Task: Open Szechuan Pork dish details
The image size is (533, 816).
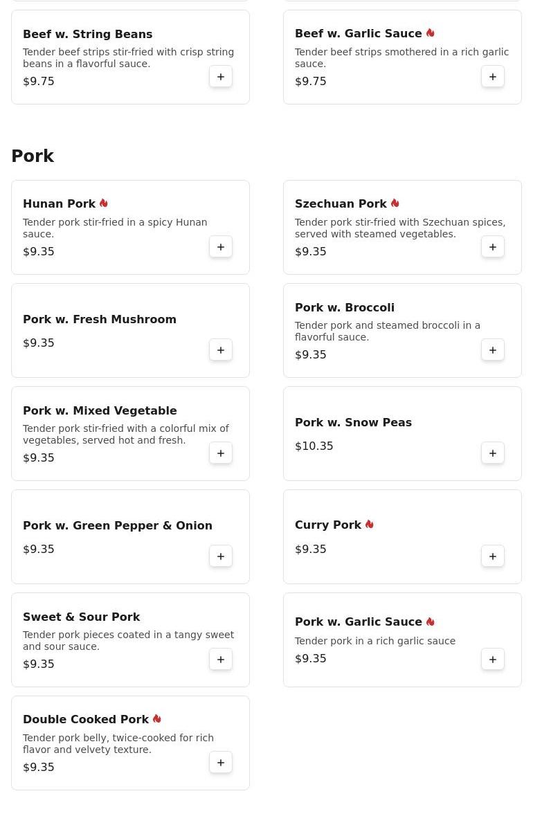Action: pyautogui.click(x=341, y=203)
